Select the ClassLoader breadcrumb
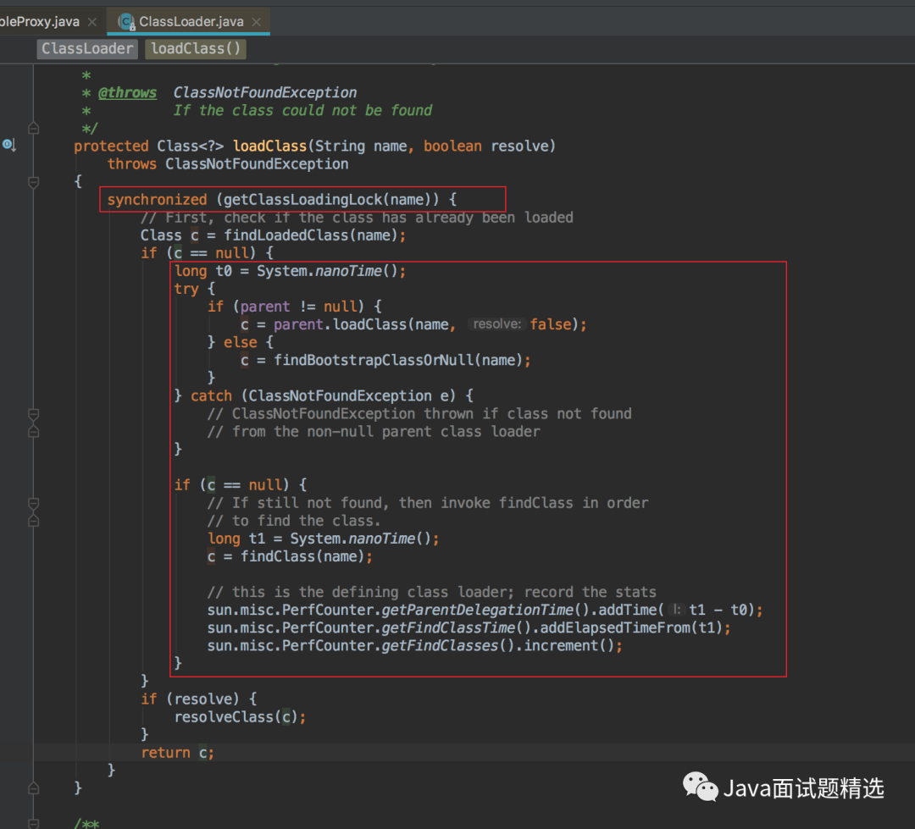The width and height of the screenshot is (915, 829). (x=87, y=48)
